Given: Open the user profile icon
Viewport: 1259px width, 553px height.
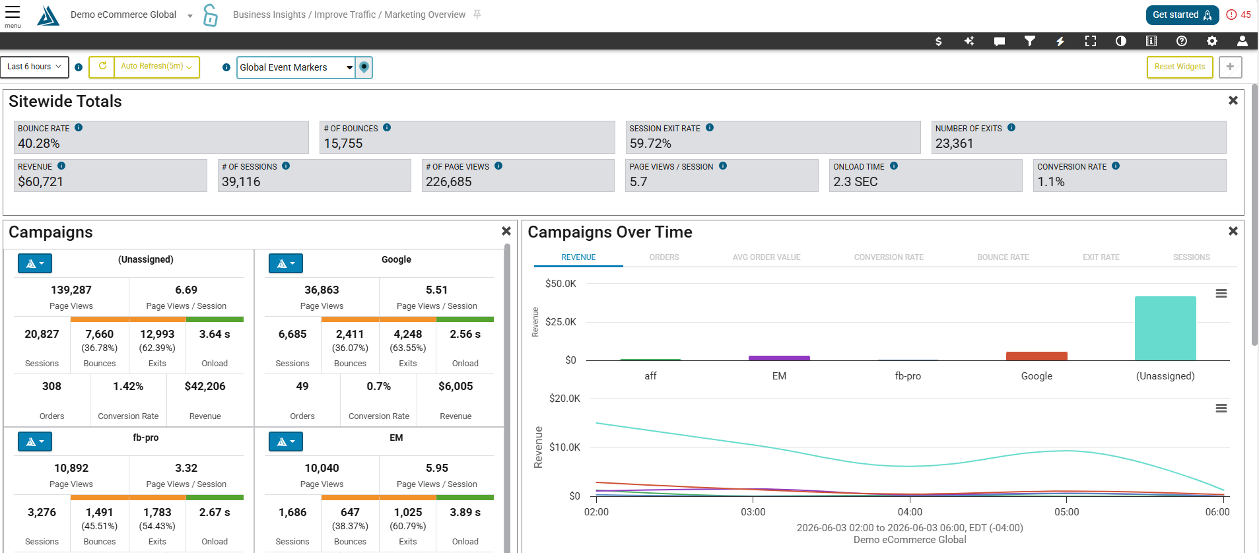Looking at the screenshot, I should pyautogui.click(x=1242, y=41).
